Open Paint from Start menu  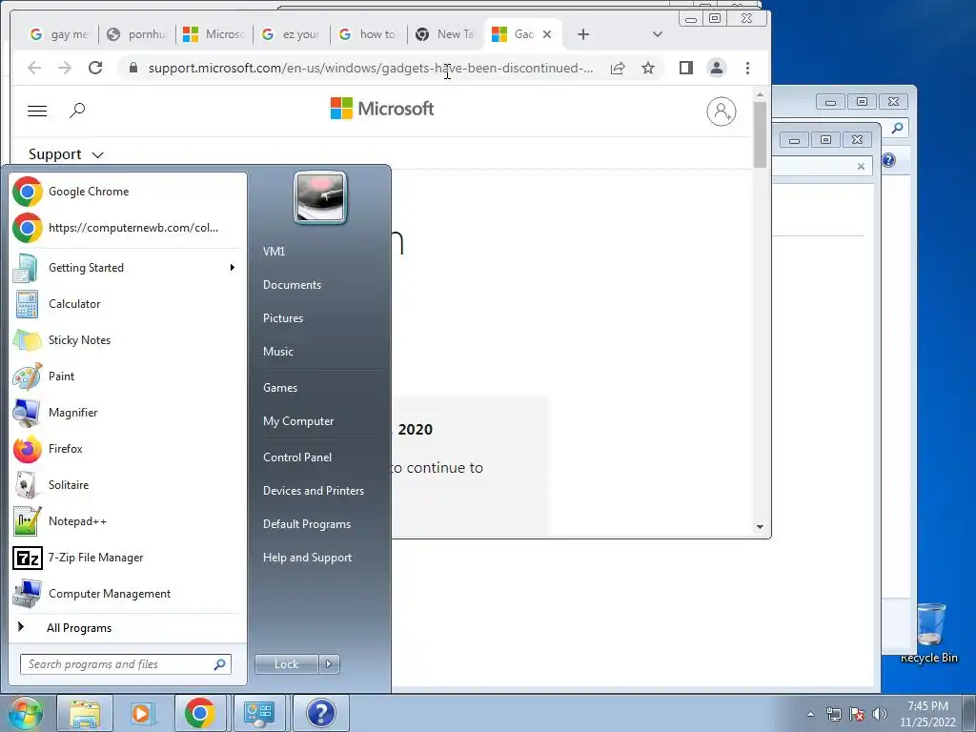point(128,376)
